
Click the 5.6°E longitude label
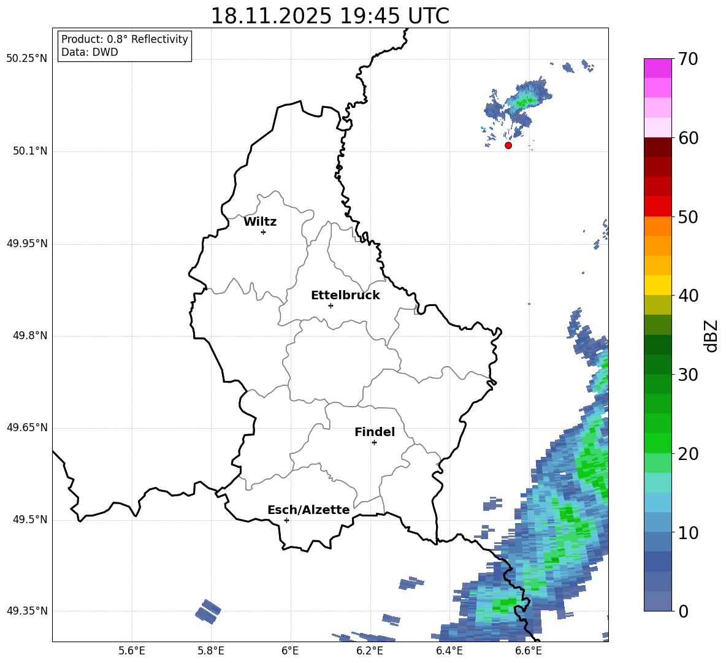[132, 651]
